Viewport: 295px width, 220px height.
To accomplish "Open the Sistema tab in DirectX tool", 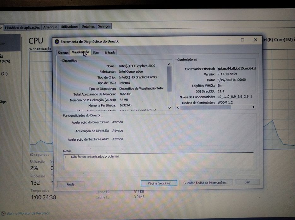I will tap(63, 53).
